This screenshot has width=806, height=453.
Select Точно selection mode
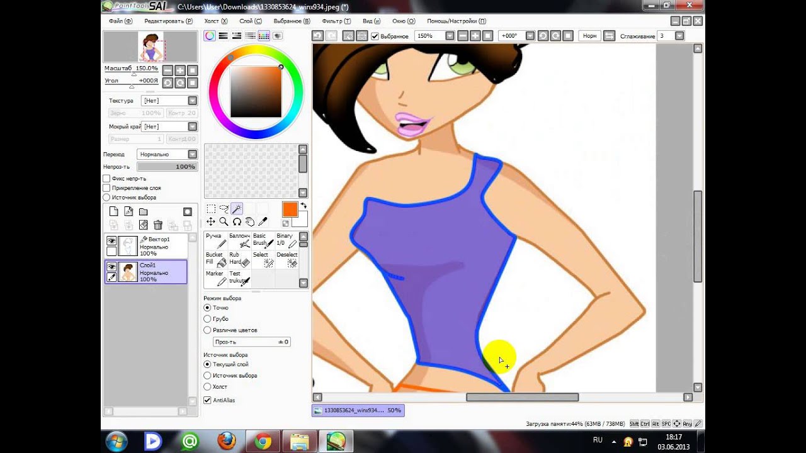click(207, 308)
